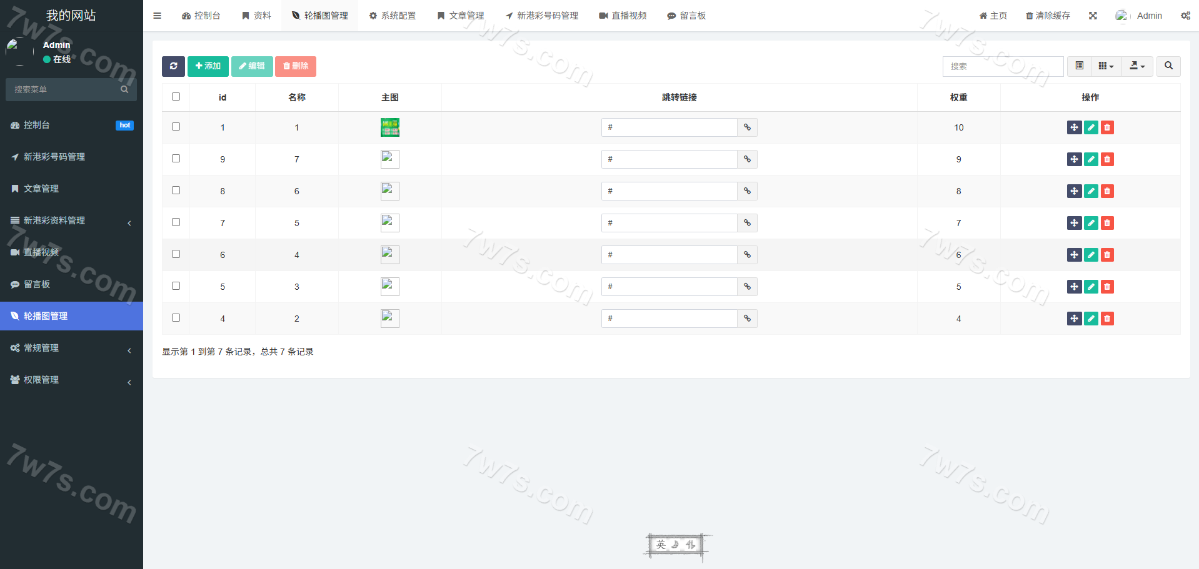Click the fullscreen icon in top bar
Viewport: 1199px width, 569px height.
pos(1093,16)
